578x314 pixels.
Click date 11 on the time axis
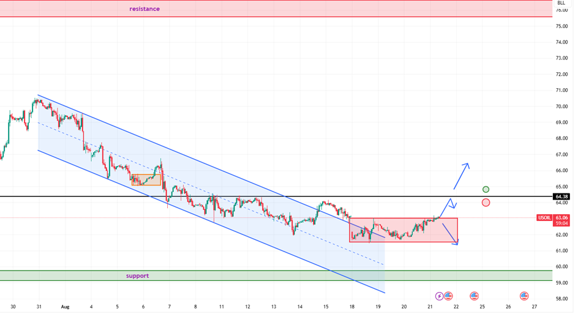click(x=222, y=307)
